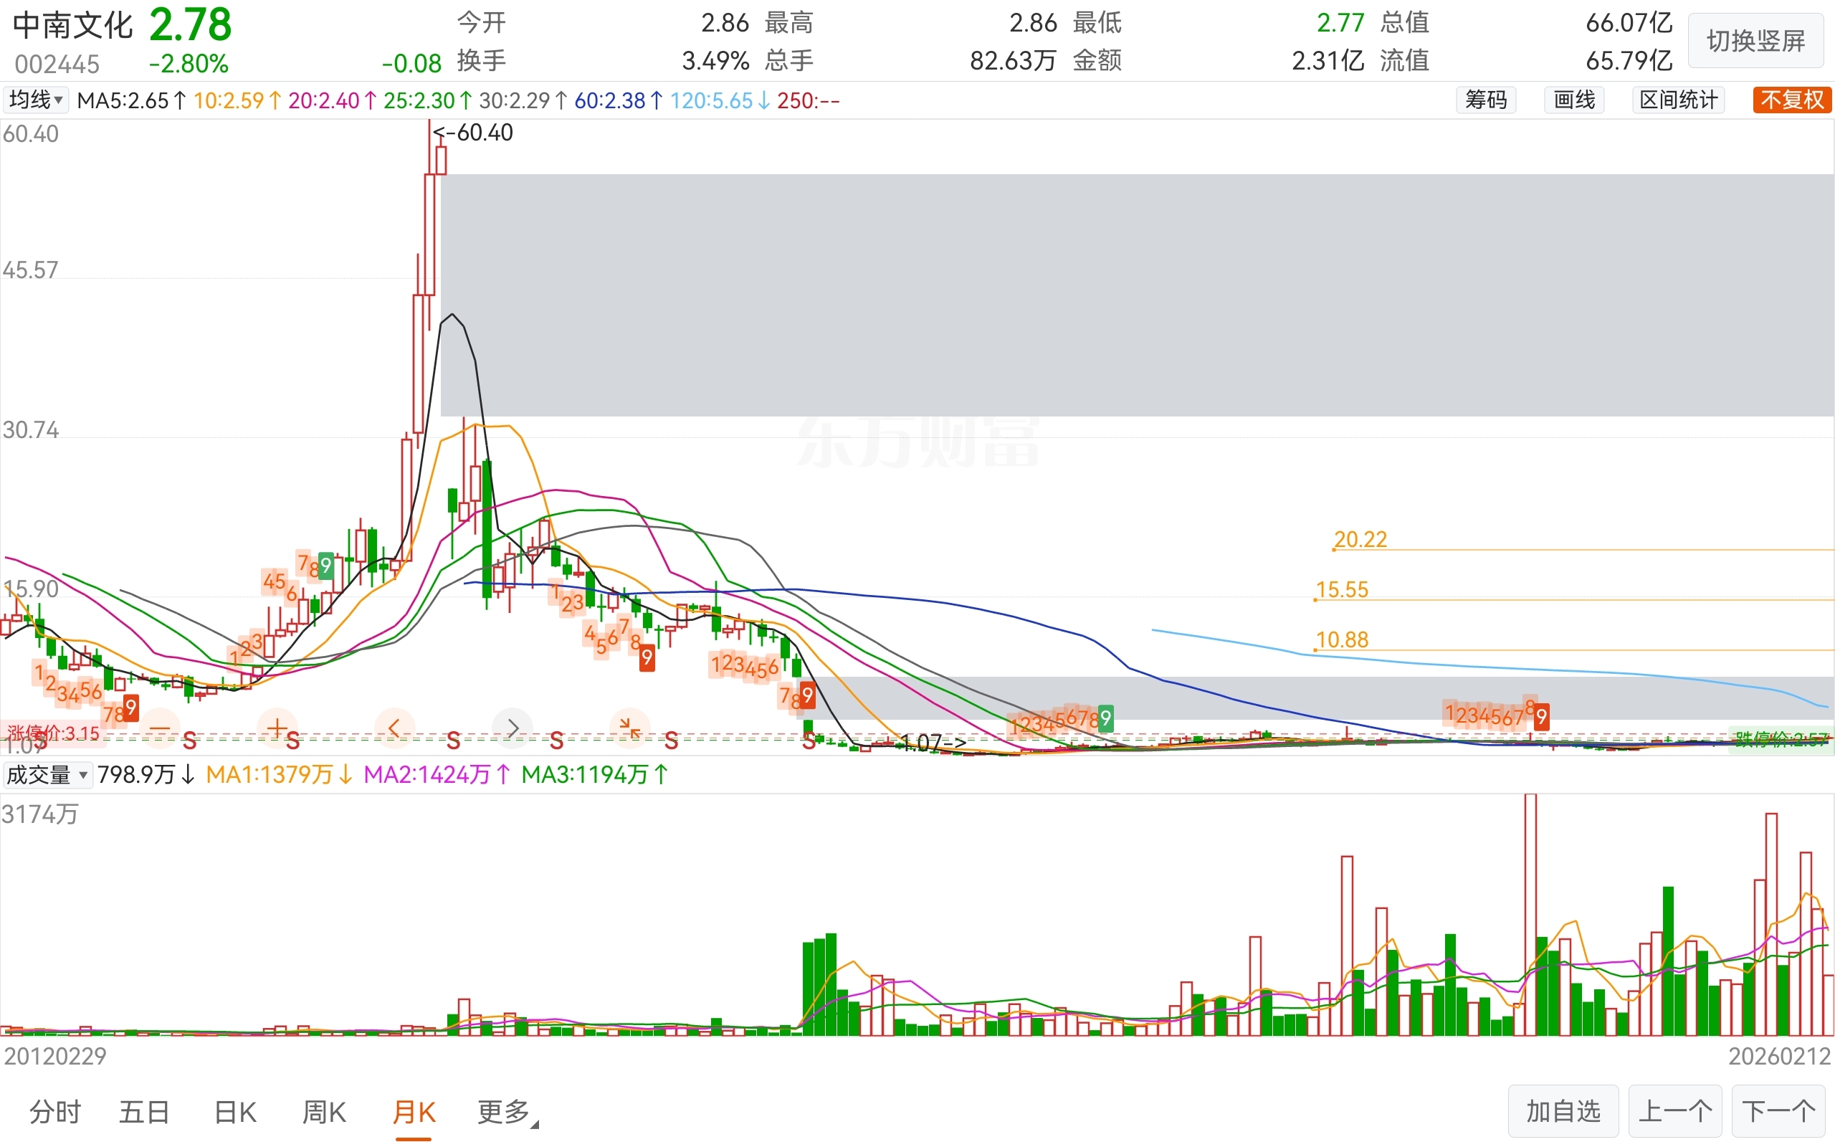Switch to the 分时 tab

(55, 1112)
